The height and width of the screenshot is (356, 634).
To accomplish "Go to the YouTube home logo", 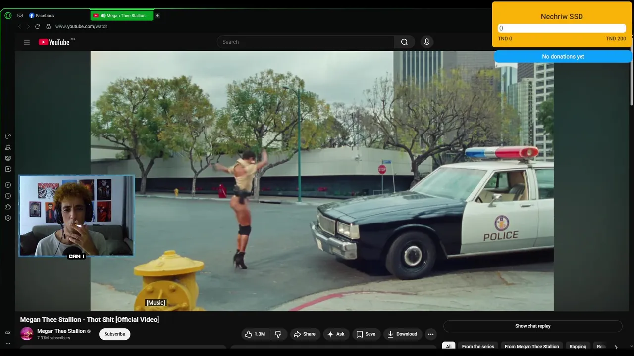I will (54, 42).
